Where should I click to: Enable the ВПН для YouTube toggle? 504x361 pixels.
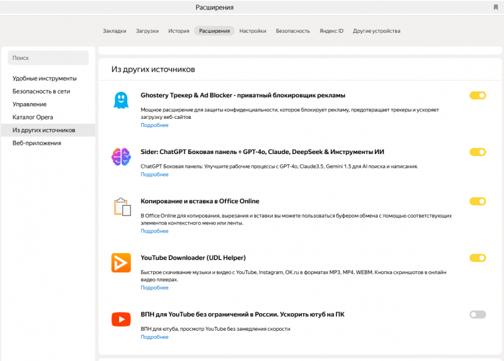[478, 314]
